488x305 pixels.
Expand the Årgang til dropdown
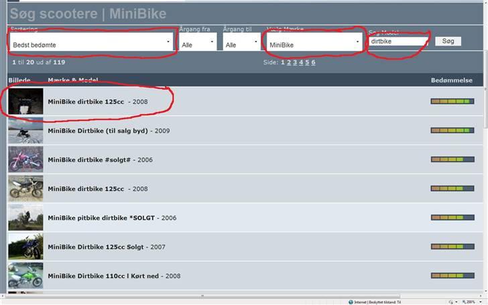tap(241, 45)
